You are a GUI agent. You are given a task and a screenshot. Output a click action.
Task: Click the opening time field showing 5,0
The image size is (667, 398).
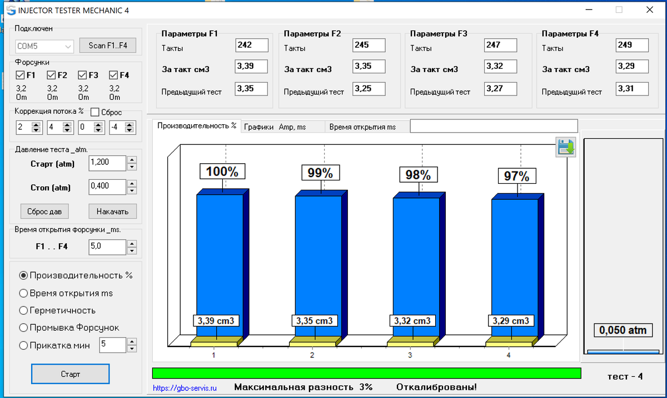click(x=107, y=247)
